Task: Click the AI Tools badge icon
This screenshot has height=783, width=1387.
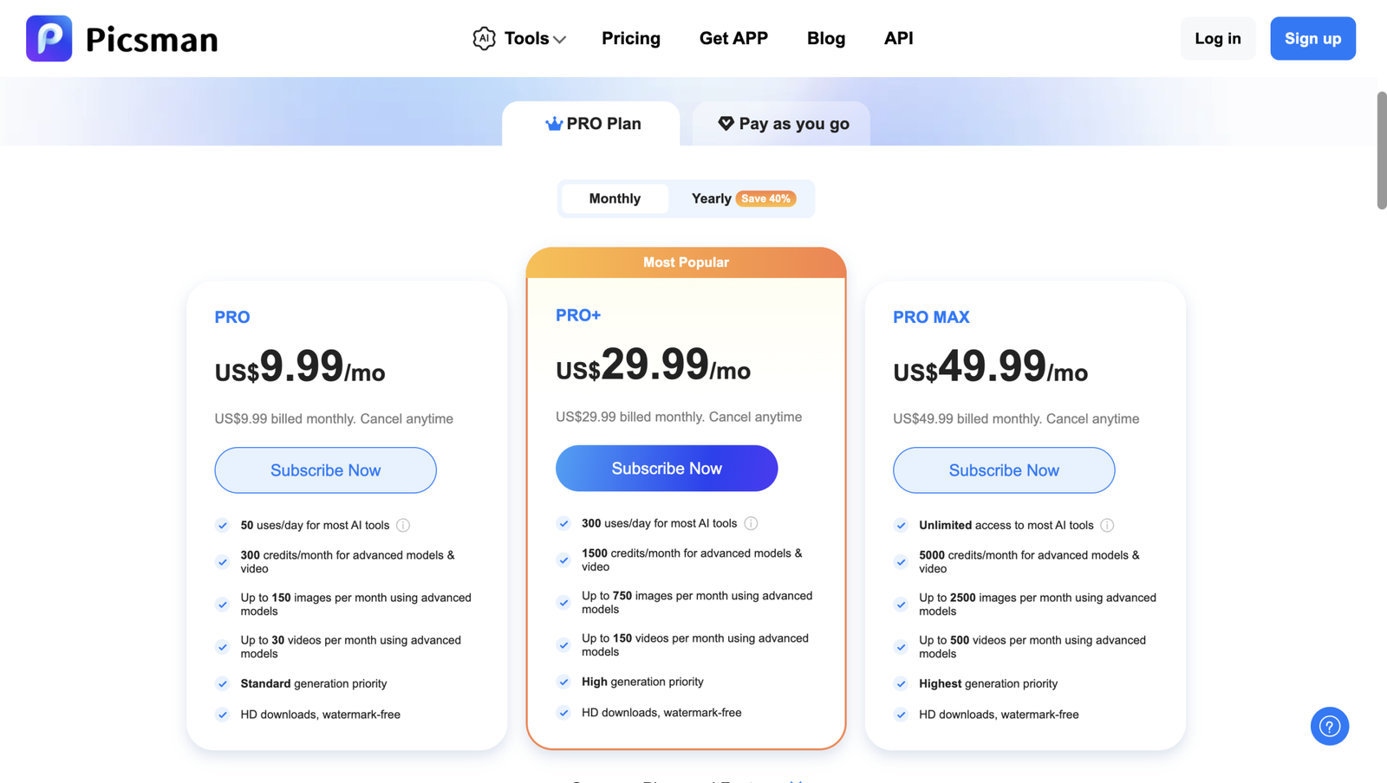Action: (x=484, y=38)
